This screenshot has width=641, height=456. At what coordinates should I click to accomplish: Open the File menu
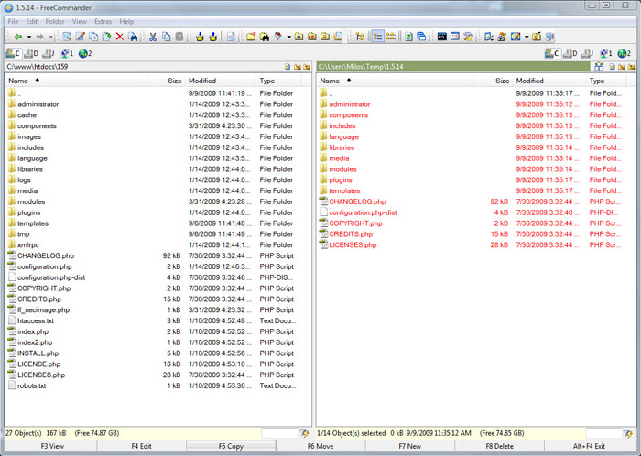click(x=13, y=21)
